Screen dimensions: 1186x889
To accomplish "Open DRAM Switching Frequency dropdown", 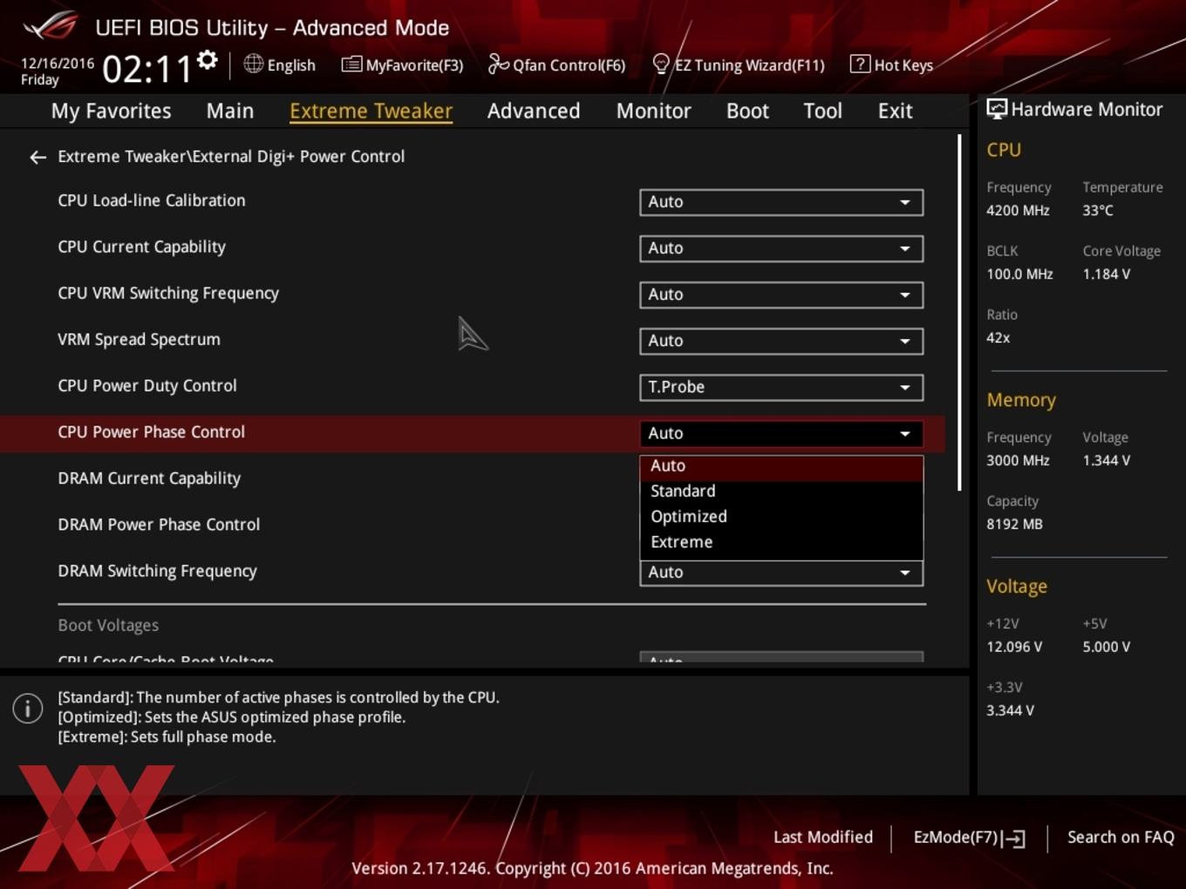I will coord(781,573).
